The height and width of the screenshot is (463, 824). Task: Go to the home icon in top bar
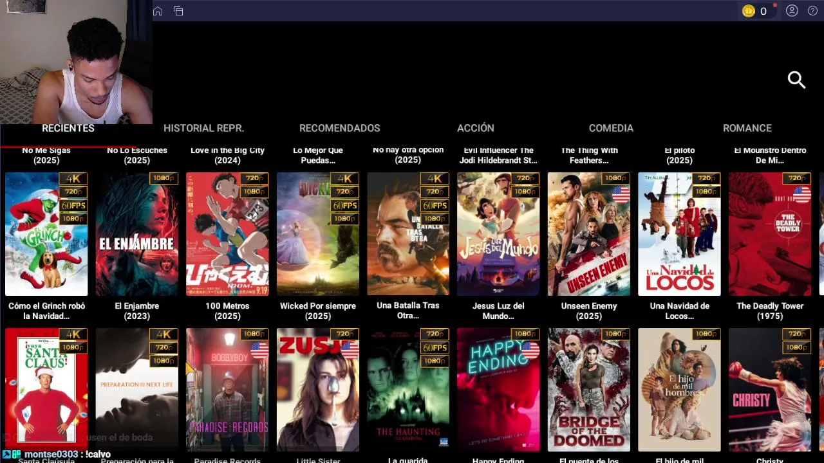click(x=158, y=11)
